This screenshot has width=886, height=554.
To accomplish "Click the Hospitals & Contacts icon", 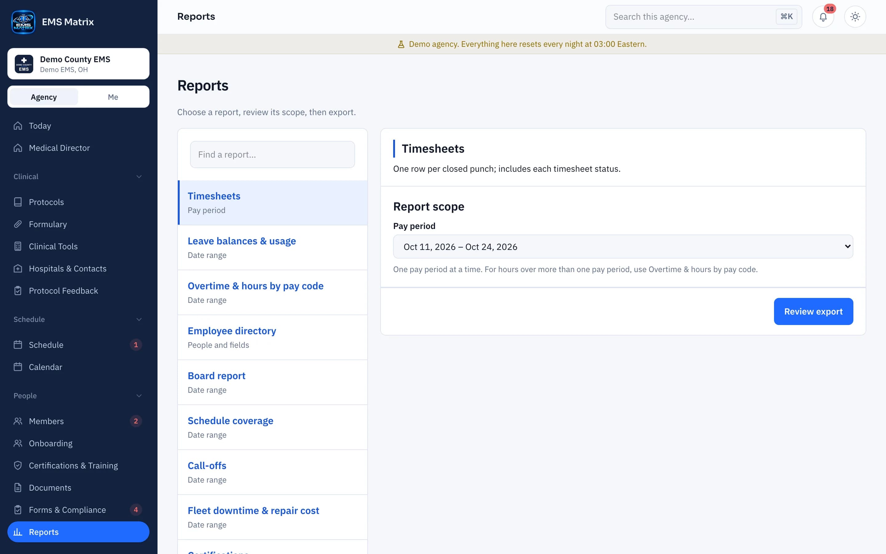I will coord(18,269).
